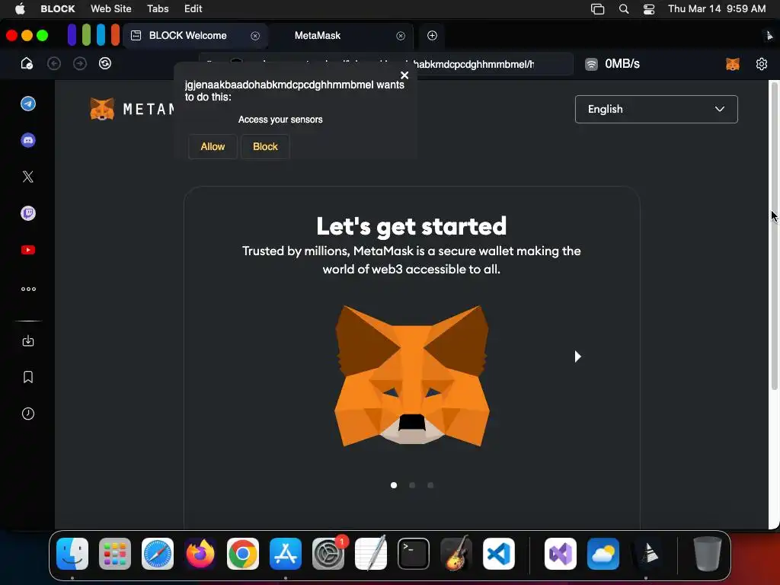
Task: Advance the carousel with right arrow
Action: point(577,356)
